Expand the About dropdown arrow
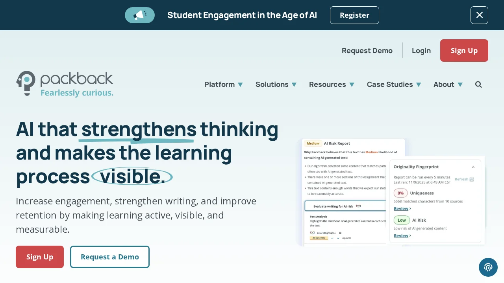Viewport: 504px width, 283px height. 460,85
